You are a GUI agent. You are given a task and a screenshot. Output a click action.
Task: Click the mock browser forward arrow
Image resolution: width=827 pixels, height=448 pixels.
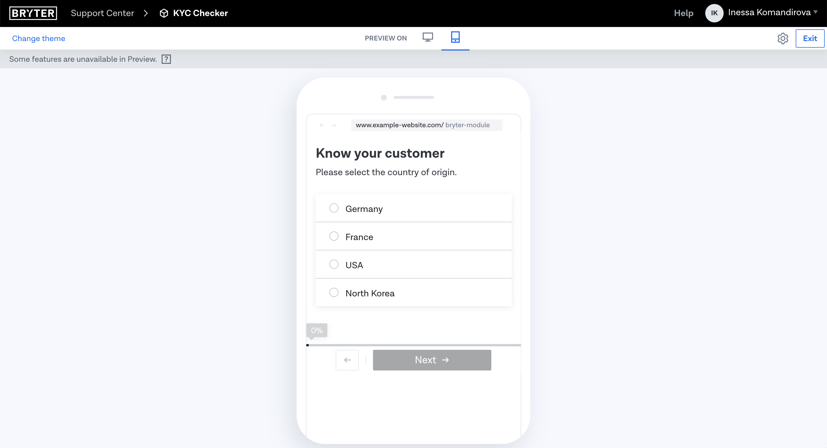pos(333,125)
